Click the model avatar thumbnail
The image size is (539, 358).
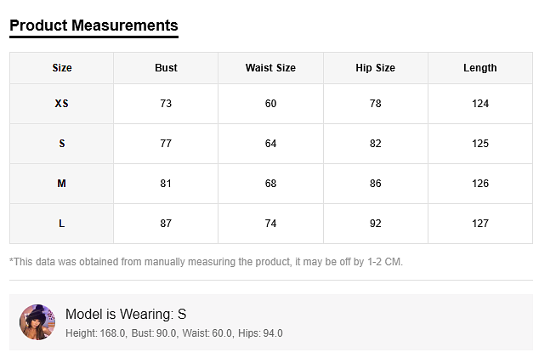[x=37, y=322]
